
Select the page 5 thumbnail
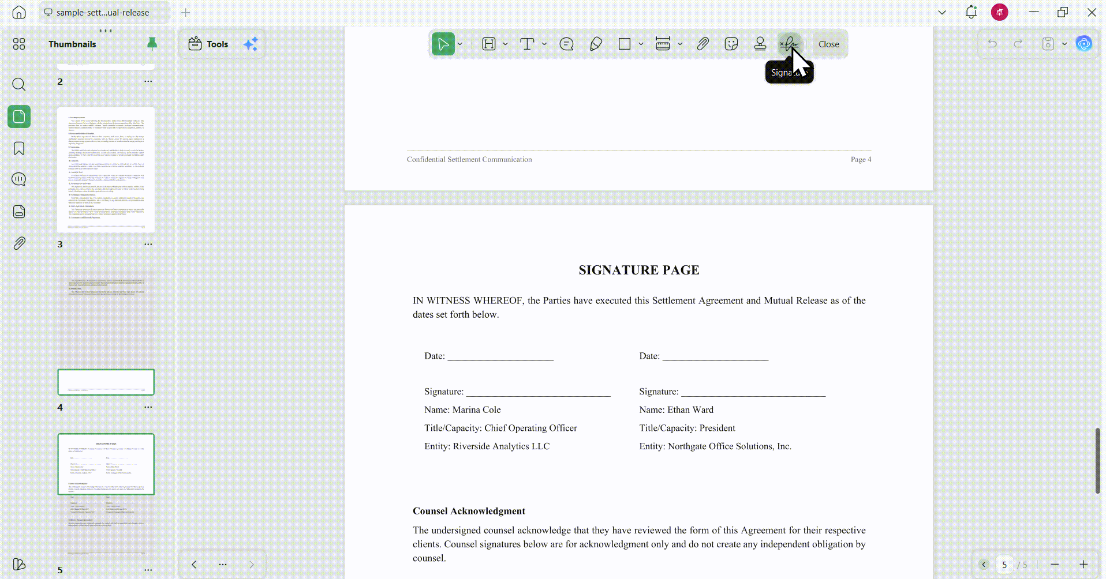click(106, 496)
